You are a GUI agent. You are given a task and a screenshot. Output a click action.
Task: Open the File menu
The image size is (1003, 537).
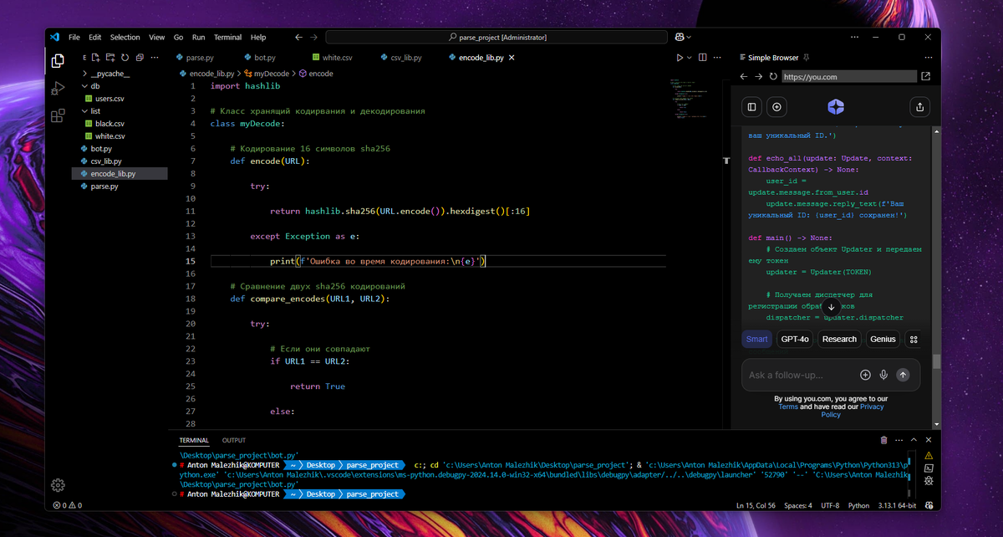(74, 37)
